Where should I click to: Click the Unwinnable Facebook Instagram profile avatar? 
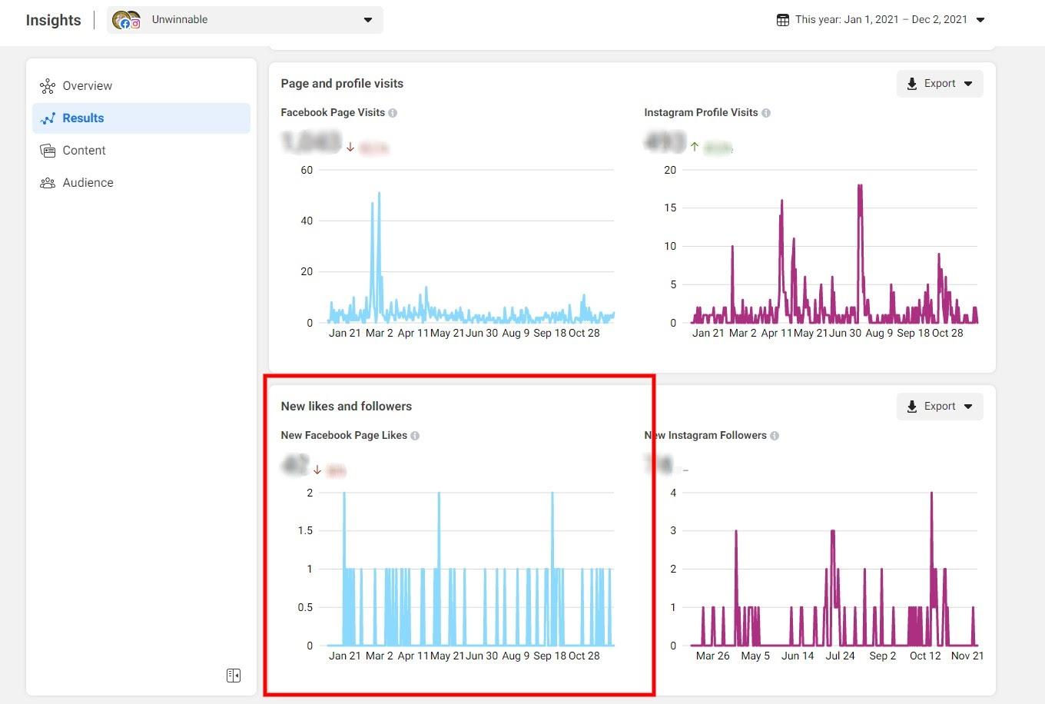point(126,20)
